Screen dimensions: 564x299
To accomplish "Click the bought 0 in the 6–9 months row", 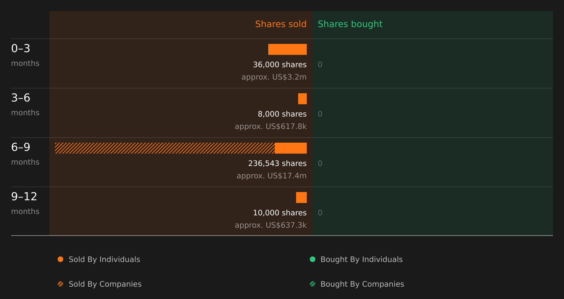I will (x=320, y=164).
